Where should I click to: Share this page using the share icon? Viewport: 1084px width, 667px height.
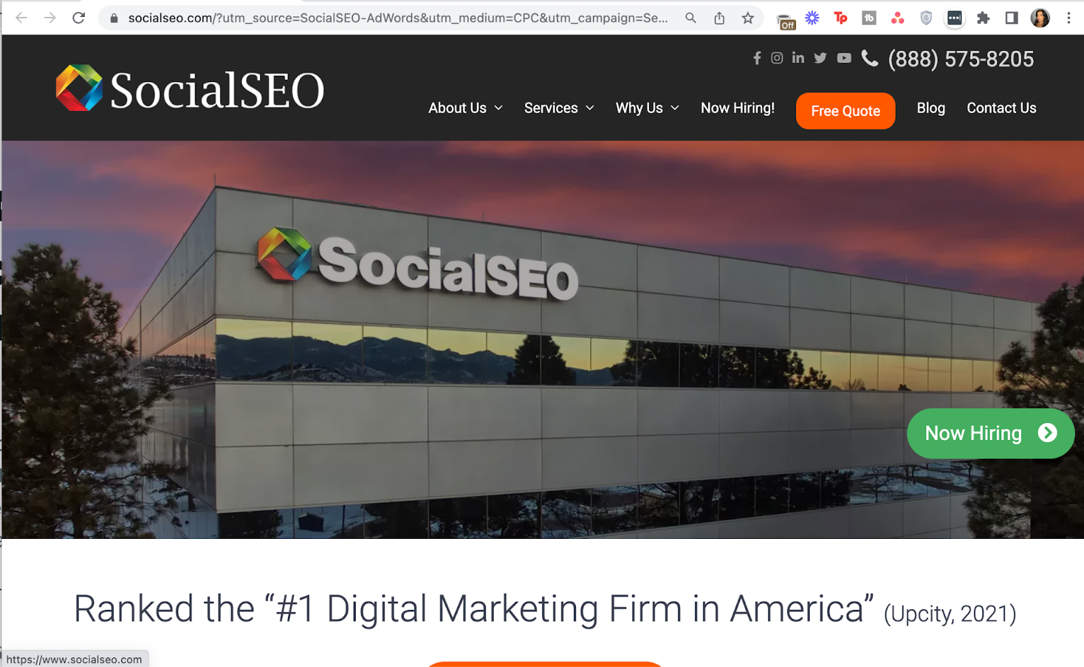click(x=720, y=18)
